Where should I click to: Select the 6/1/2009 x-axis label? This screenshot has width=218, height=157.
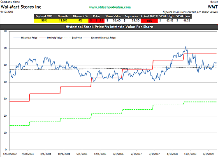click(x=208, y=154)
